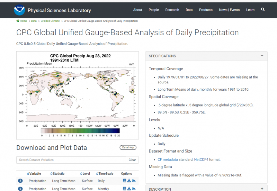Click the NOAA logo icon

[19, 10]
